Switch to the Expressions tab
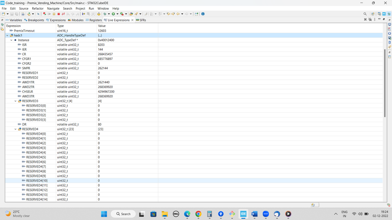 (56, 20)
